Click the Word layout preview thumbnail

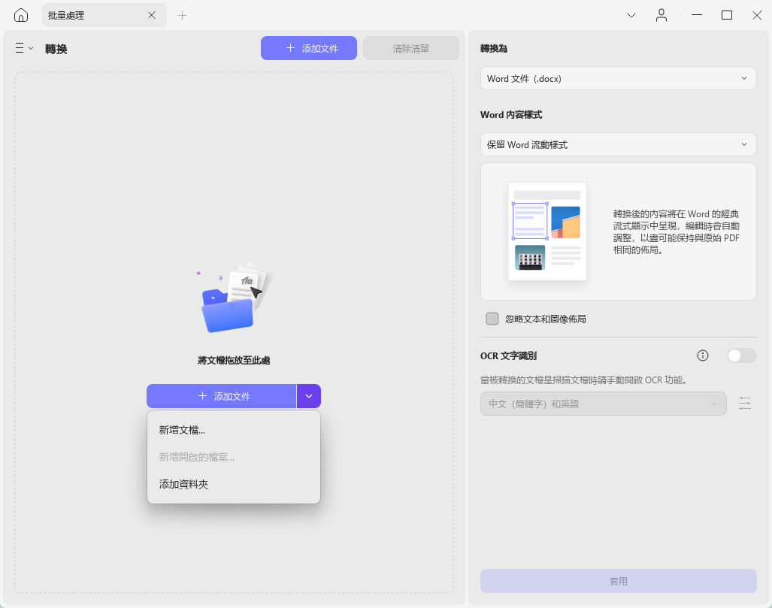tap(547, 231)
